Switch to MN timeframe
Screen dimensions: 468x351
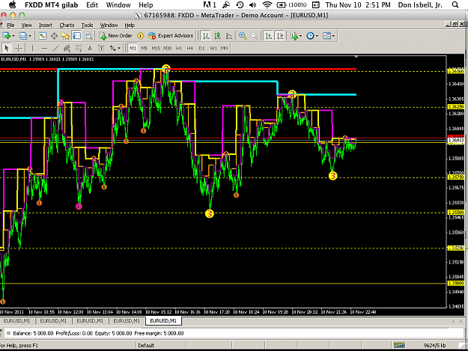[x=224, y=48]
